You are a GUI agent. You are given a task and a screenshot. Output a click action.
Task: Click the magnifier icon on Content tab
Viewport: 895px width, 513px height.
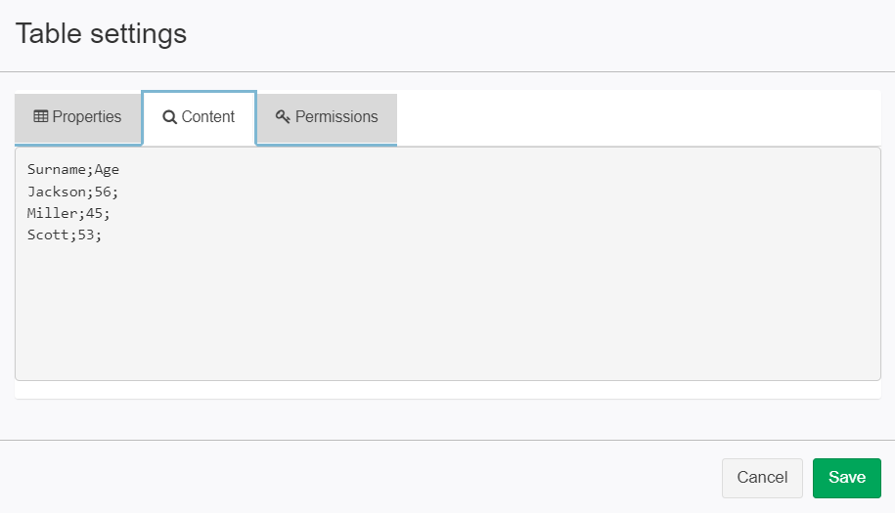pos(169,117)
